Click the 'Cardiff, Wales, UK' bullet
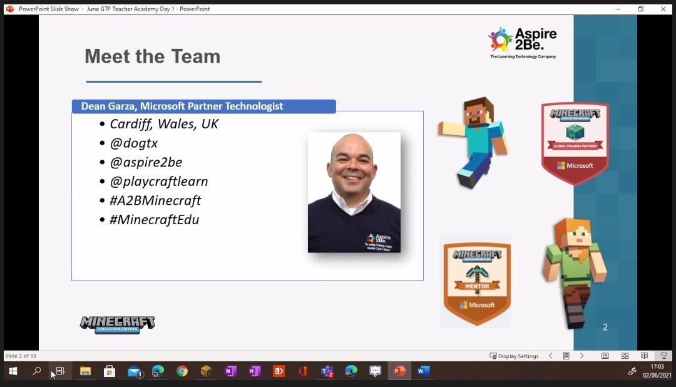The width and height of the screenshot is (676, 387). pyautogui.click(x=164, y=124)
